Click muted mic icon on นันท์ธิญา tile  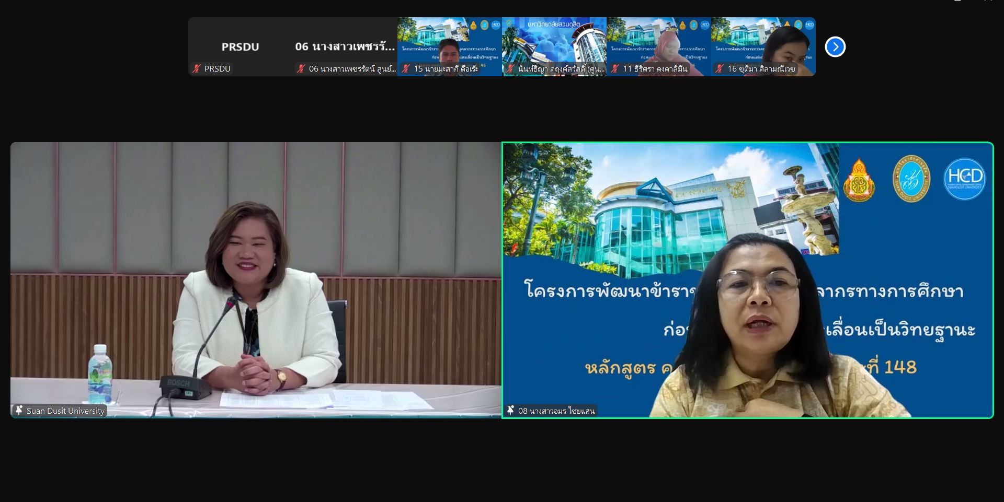coord(510,68)
